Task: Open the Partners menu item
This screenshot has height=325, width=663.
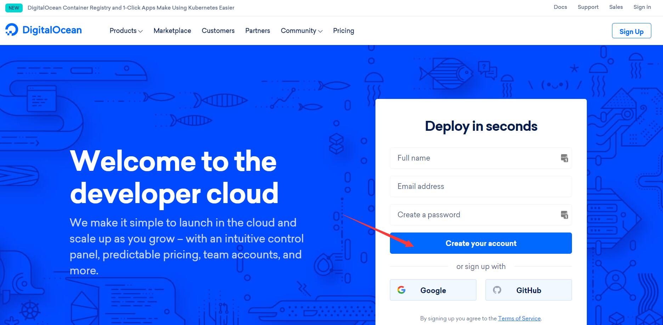Action: pos(257,31)
